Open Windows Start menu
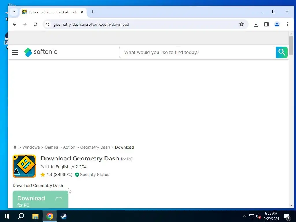 click(7, 216)
